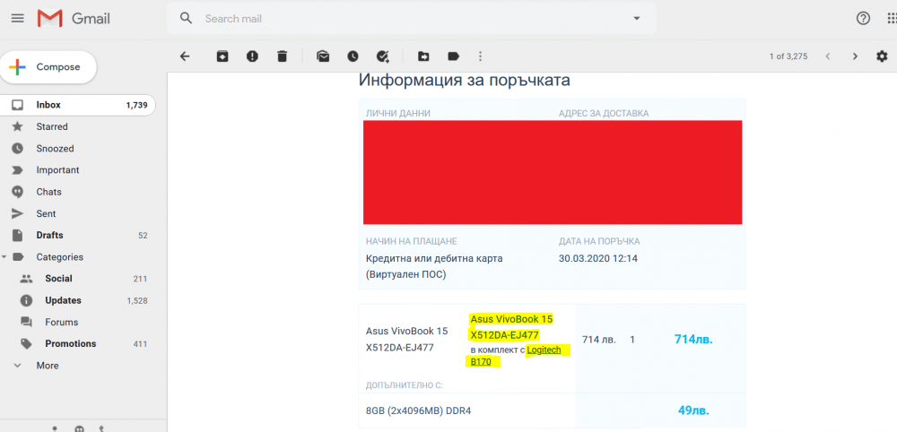Open the Snoozed folder

77,149
